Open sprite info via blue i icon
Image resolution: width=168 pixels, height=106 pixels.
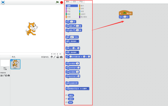pos(11,60)
